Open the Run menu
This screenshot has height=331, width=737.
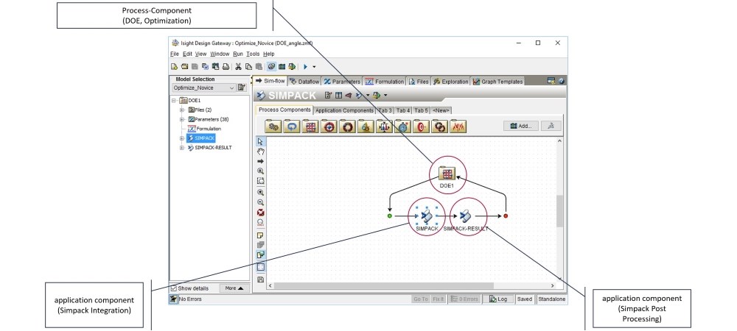[x=238, y=54]
